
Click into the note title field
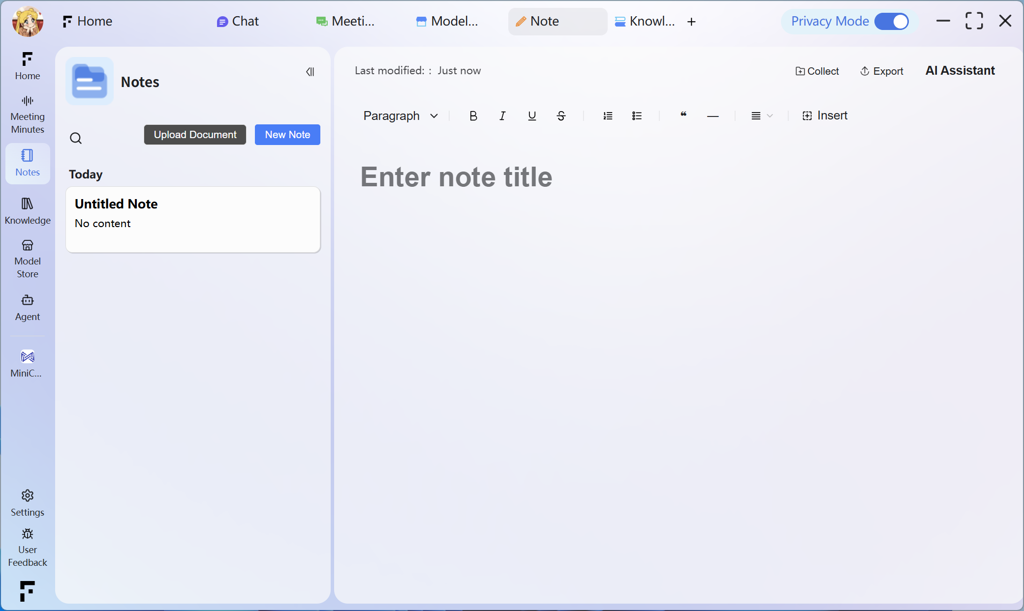click(x=456, y=177)
